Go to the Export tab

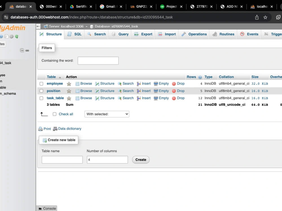click(x=143, y=34)
